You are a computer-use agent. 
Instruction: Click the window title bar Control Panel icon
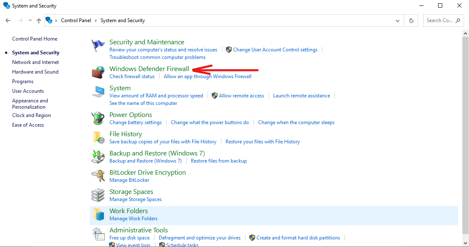click(6, 6)
